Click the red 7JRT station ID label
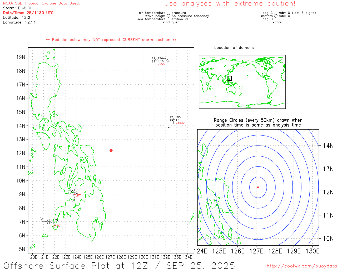 (x=77, y=195)
